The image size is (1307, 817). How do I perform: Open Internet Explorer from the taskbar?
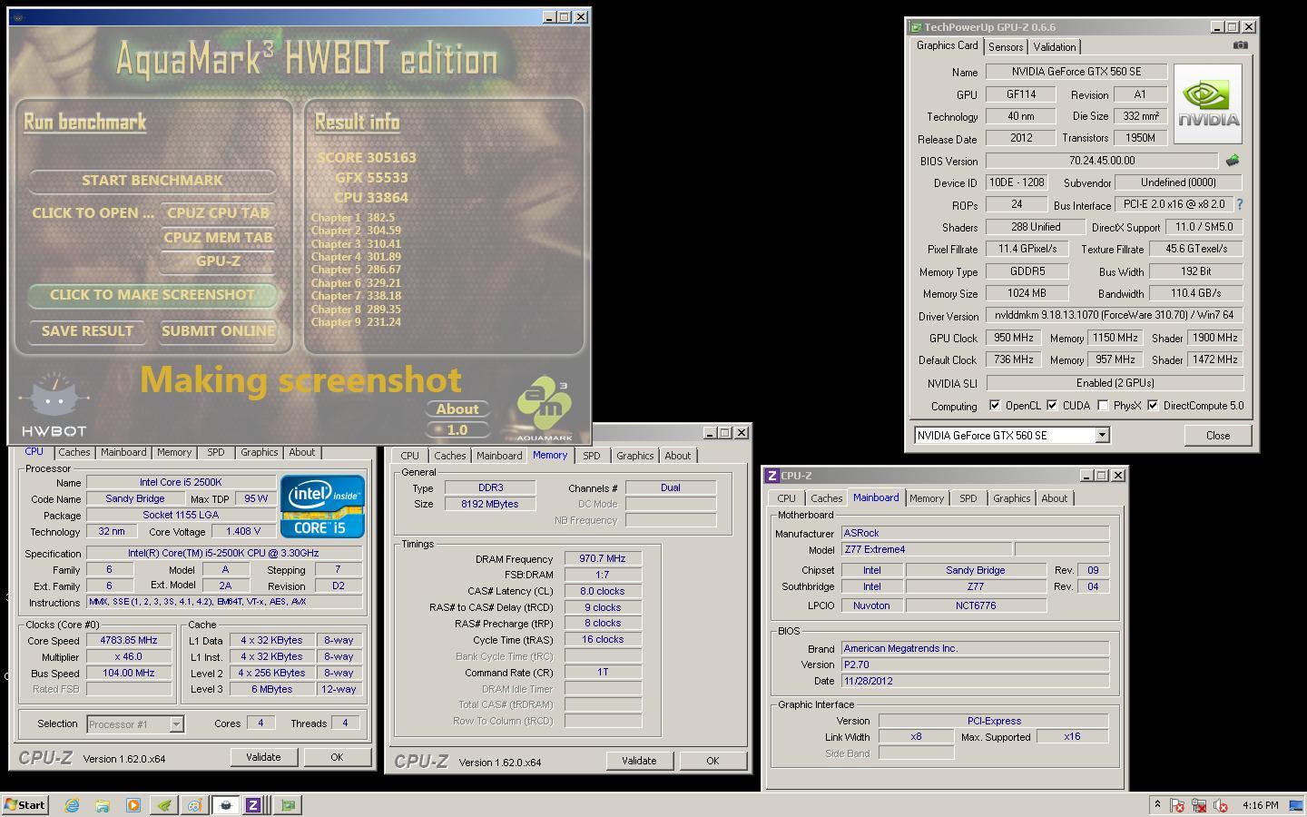coord(72,805)
